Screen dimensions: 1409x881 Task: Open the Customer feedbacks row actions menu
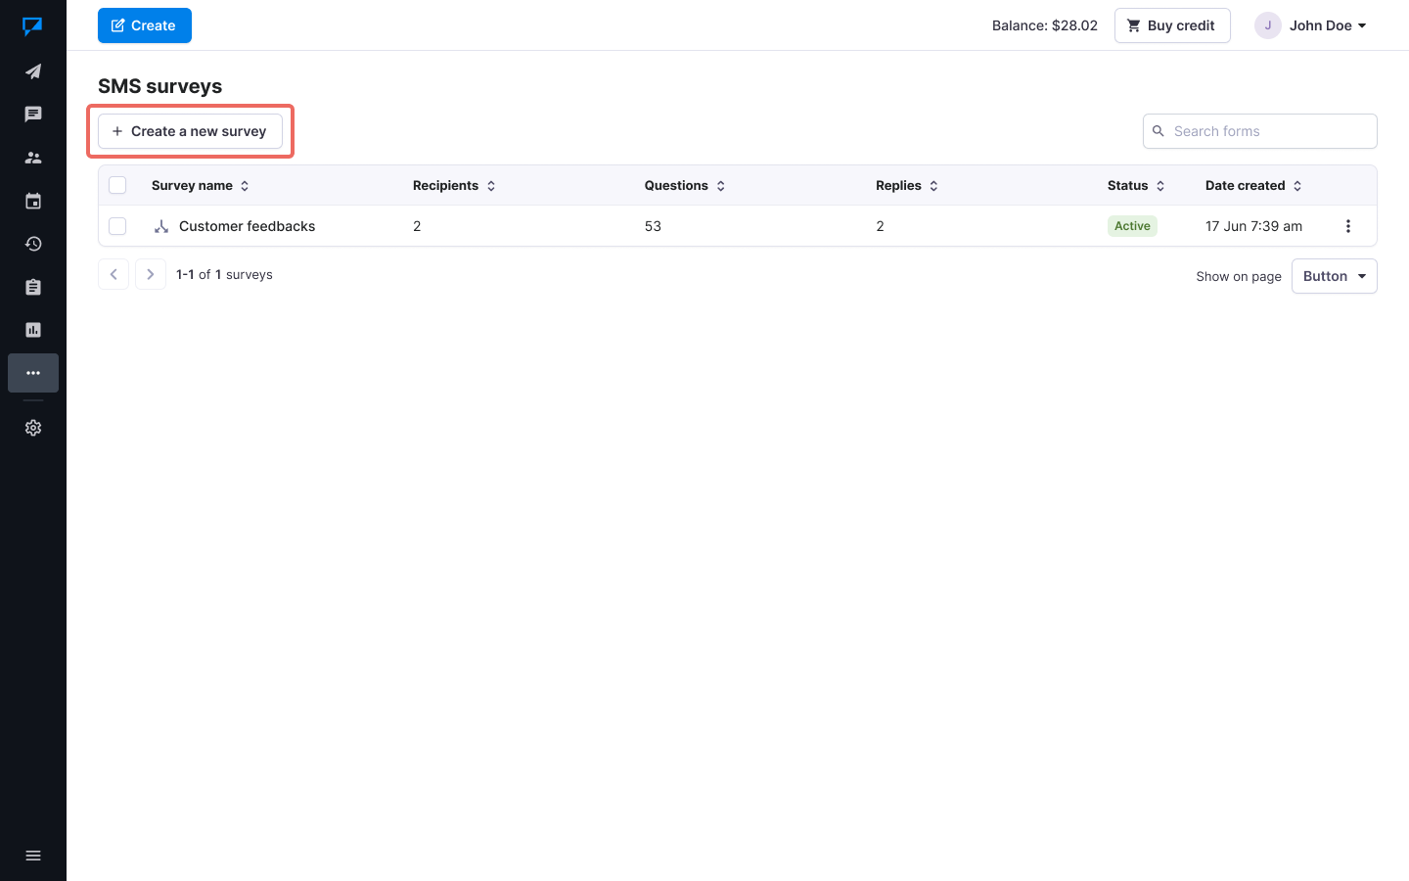click(x=1348, y=225)
